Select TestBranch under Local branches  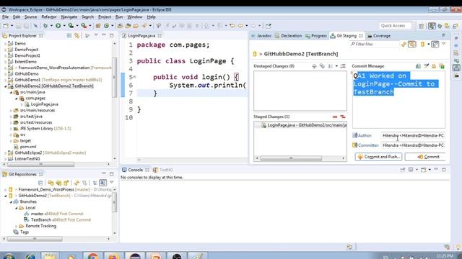point(40,220)
